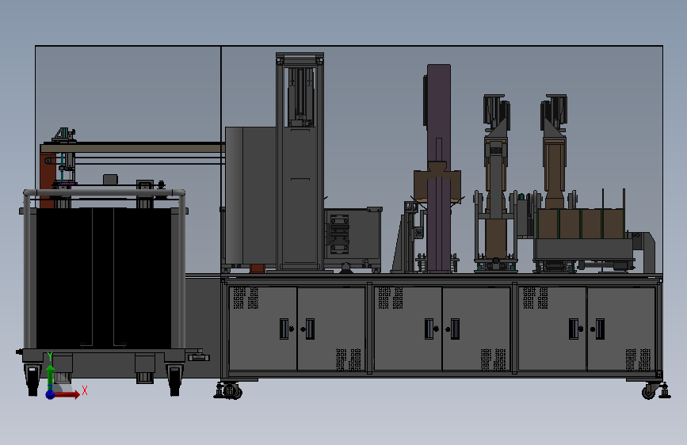The image size is (687, 445).
Task: Click the cart's top tubular handle rail
Action: (x=105, y=192)
